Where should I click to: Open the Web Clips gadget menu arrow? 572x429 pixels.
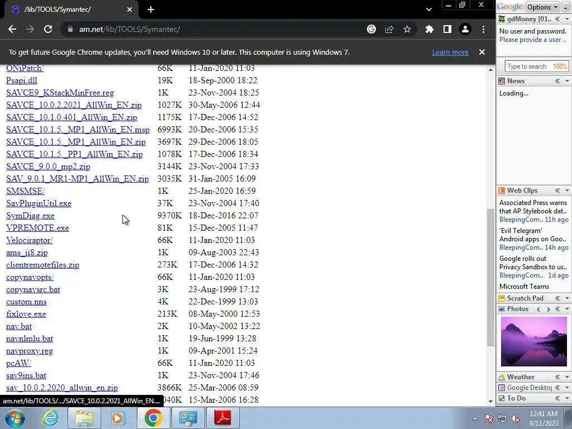[568, 190]
